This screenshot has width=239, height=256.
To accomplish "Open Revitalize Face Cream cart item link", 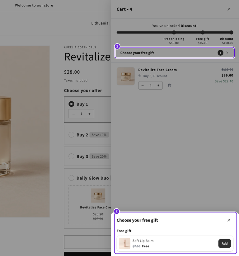I will point(157,70).
